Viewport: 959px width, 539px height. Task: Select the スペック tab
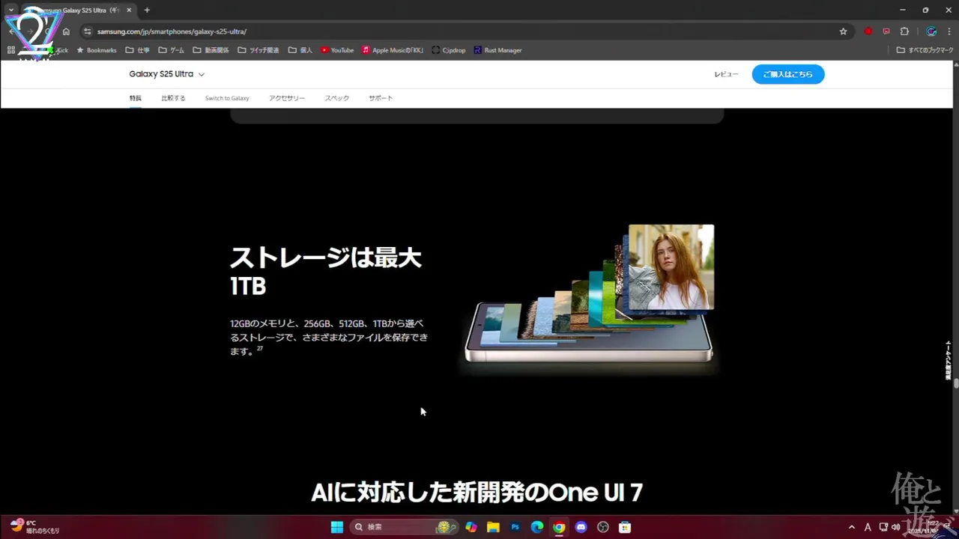(336, 98)
